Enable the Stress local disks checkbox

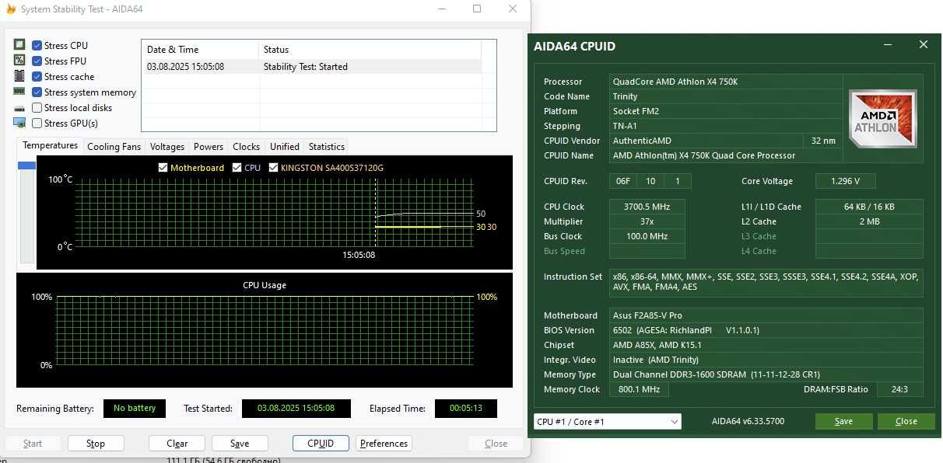click(37, 107)
